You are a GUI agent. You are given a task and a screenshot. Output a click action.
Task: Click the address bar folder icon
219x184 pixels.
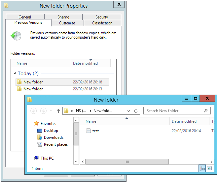click(x=66, y=111)
